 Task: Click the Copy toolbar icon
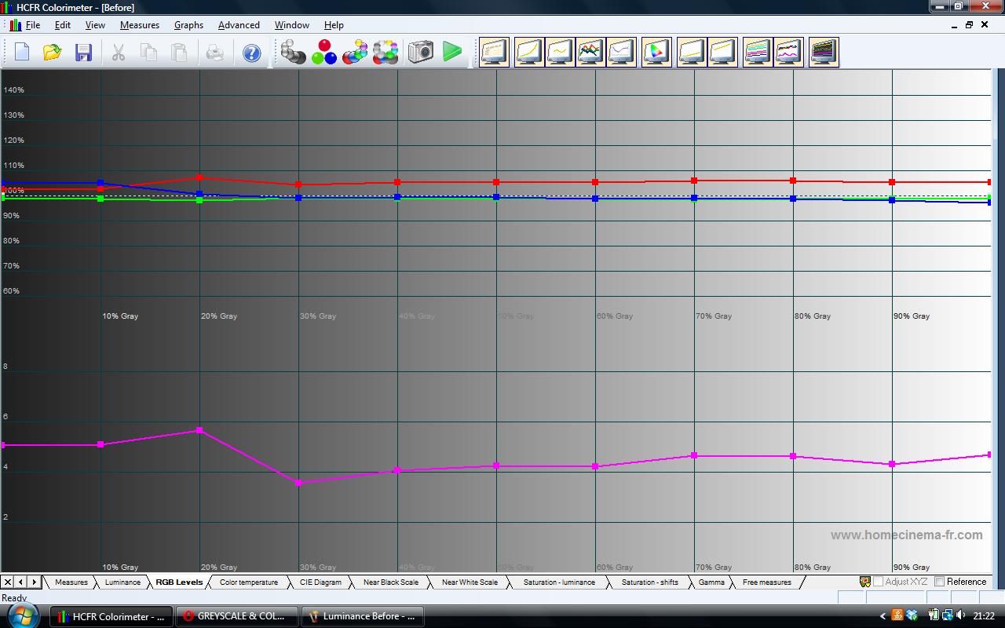pos(148,53)
